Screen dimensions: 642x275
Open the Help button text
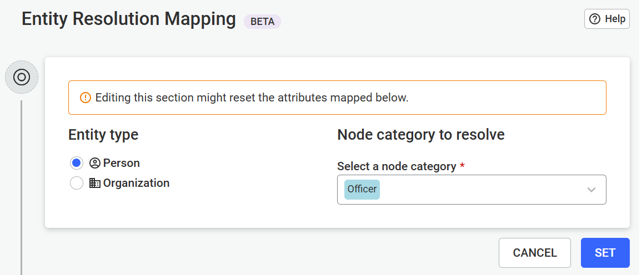point(615,19)
